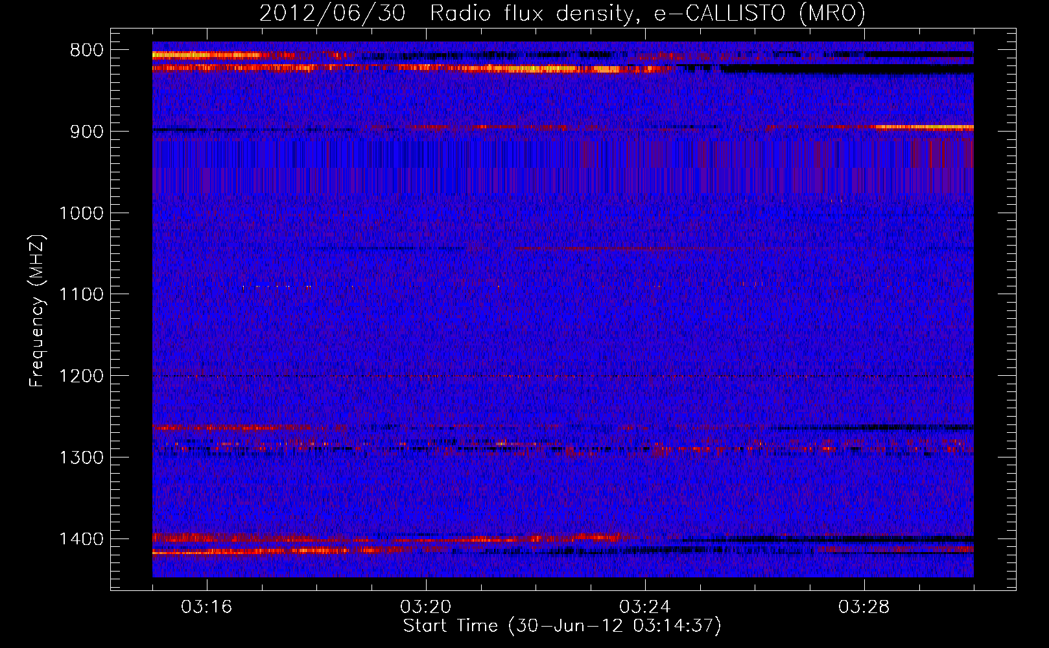Click the 1400 frequency tick label
Screen dimensions: 1049x648
81,539
